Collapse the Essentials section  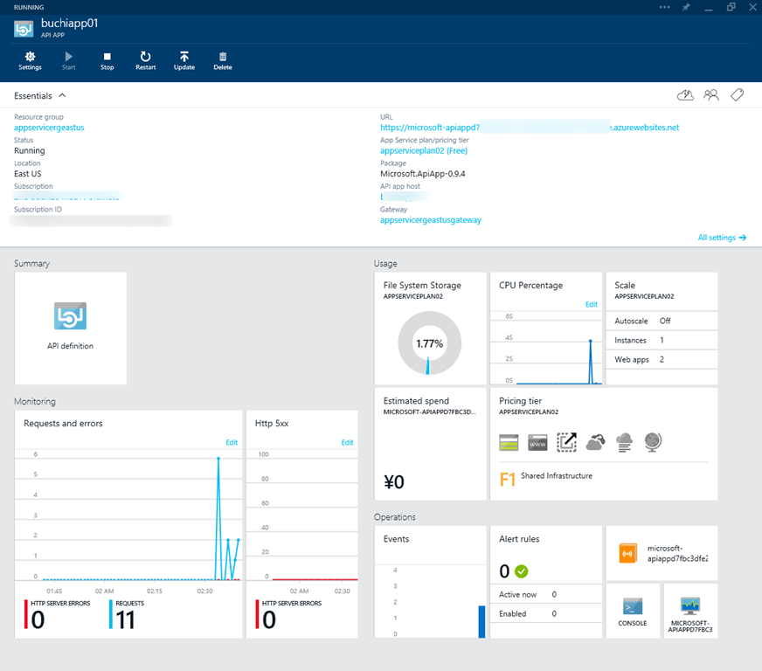(x=62, y=95)
